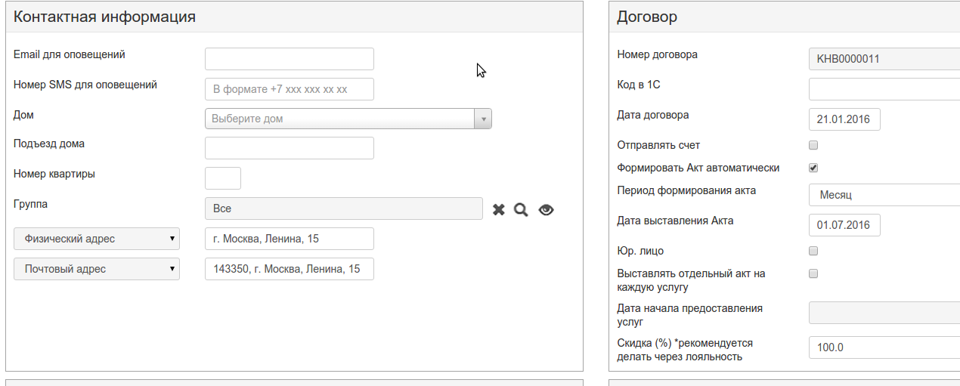Click the magnifier search icon beside Группа
Screen dimensions: 960x386
[x=521, y=210]
